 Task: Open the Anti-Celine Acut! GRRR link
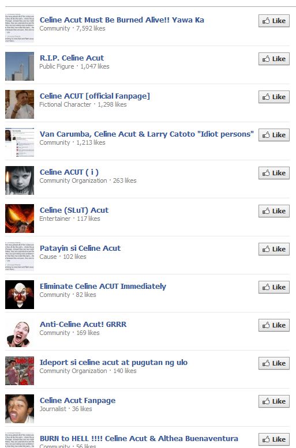click(x=83, y=324)
